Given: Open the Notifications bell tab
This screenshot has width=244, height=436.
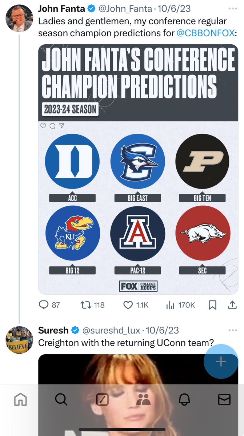Looking at the screenshot, I should pyautogui.click(x=184, y=400).
